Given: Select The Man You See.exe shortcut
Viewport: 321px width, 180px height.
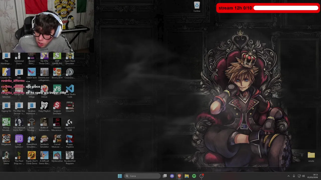Looking at the screenshot, I should pyautogui.click(x=19, y=108).
